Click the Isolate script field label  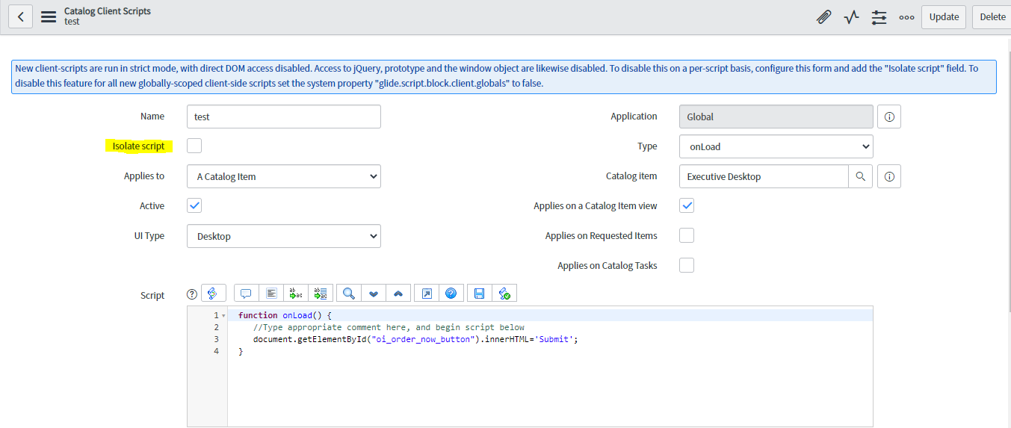pos(139,146)
